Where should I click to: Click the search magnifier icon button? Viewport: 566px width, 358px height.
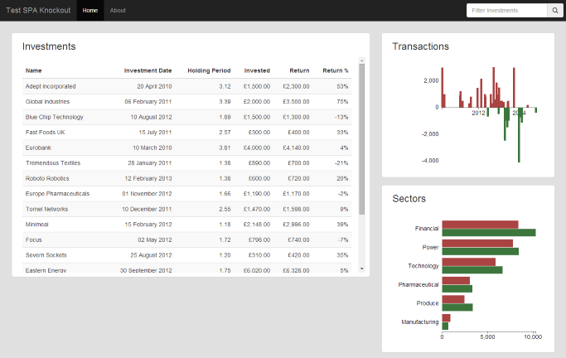554,11
